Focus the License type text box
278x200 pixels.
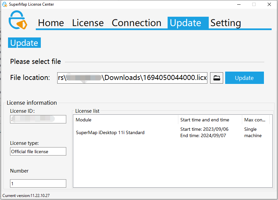tap(38, 152)
